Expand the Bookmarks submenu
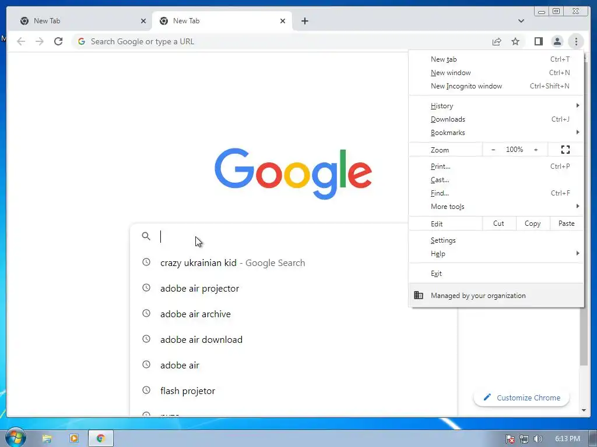This screenshot has width=597, height=447. pos(496,133)
